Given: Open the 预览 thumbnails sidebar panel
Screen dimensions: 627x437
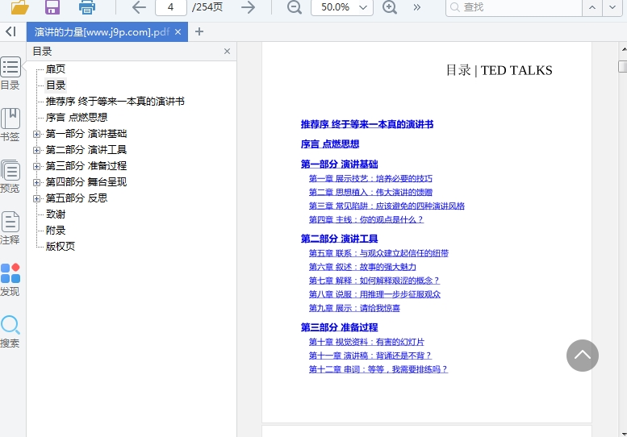Looking at the screenshot, I should [x=10, y=177].
